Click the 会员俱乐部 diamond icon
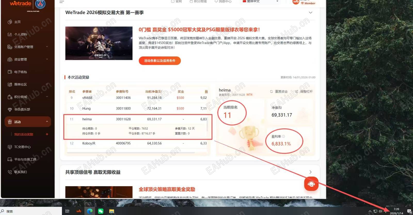The image size is (413, 215). 10,109
